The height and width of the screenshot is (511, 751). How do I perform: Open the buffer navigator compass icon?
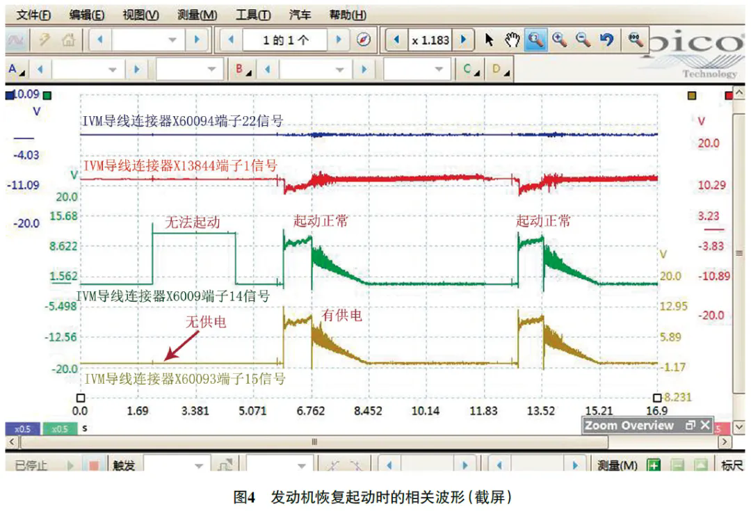click(364, 40)
